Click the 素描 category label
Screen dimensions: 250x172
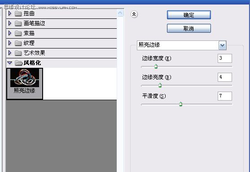pos(29,33)
